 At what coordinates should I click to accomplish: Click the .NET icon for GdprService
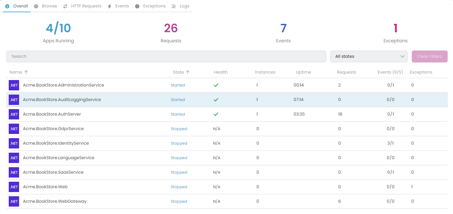coord(14,129)
